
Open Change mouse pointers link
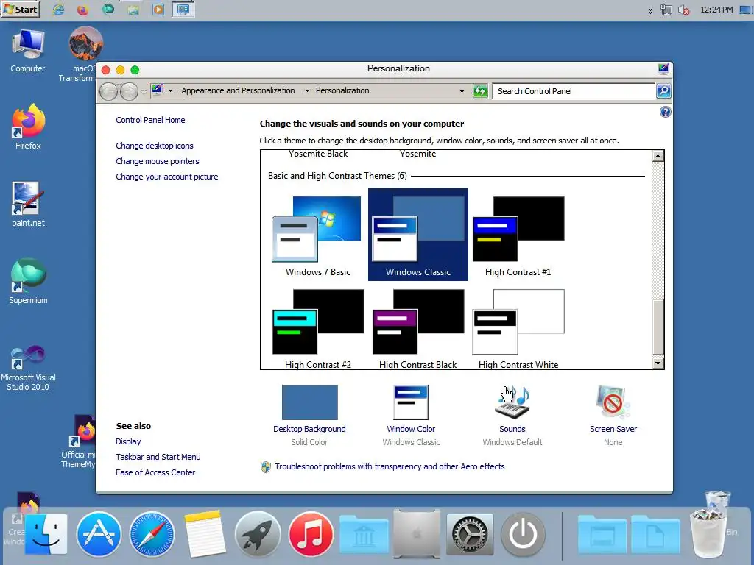[158, 161]
